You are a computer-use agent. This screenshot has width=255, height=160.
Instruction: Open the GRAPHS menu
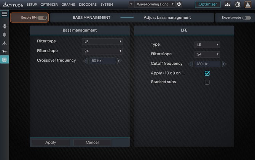tap(68, 5)
